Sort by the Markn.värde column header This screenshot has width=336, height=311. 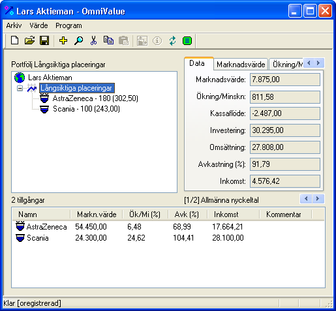click(97, 215)
